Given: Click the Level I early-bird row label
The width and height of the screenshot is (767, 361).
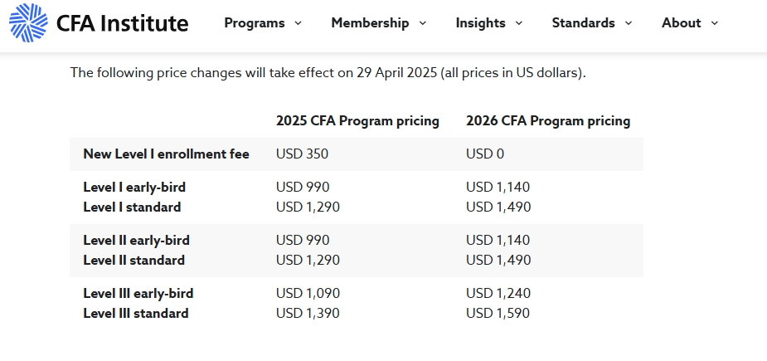Looking at the screenshot, I should point(134,187).
